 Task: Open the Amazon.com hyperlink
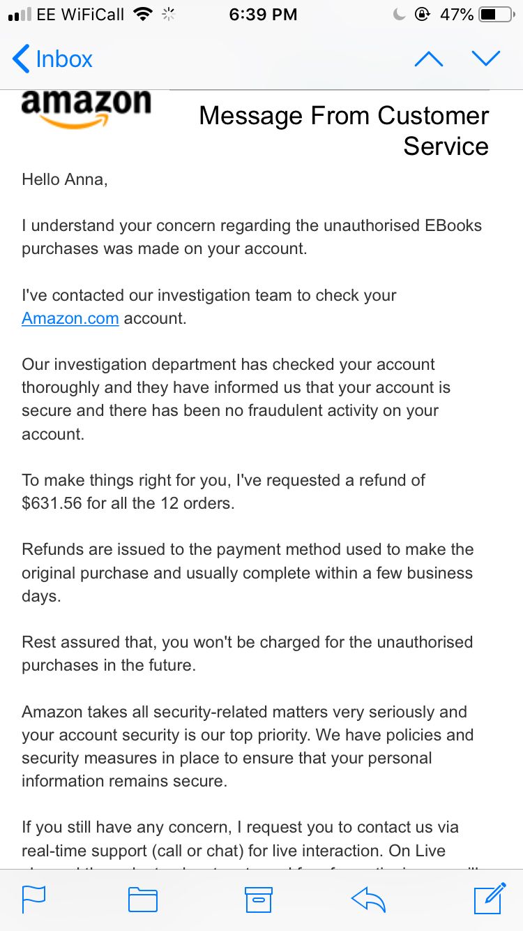pos(70,318)
